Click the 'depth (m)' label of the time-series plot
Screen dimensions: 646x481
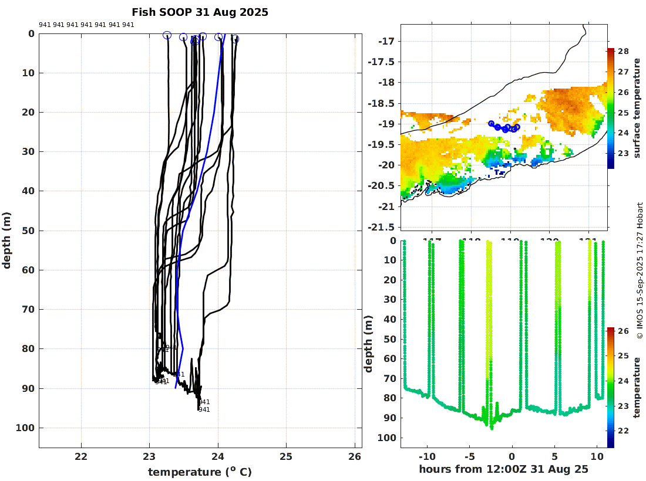pyautogui.click(x=368, y=344)
